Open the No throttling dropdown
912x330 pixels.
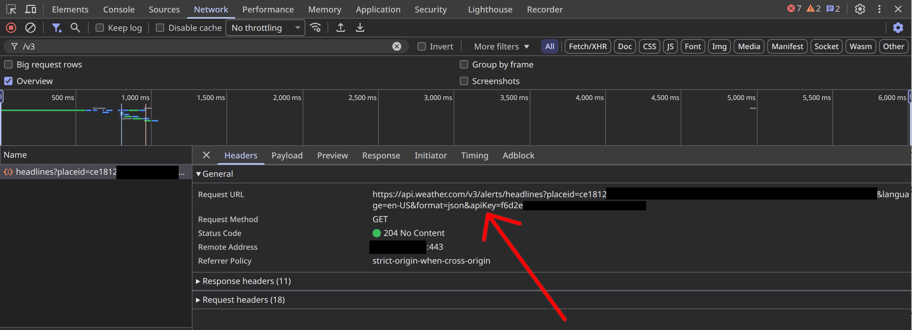(x=266, y=28)
